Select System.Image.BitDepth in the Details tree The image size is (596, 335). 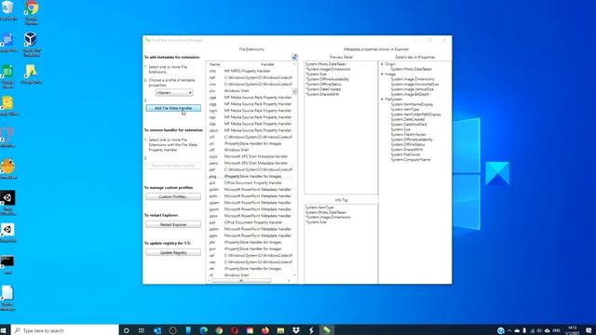coord(410,94)
